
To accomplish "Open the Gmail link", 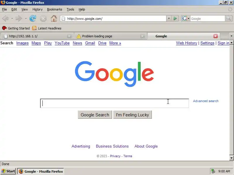I will [x=90, y=43].
